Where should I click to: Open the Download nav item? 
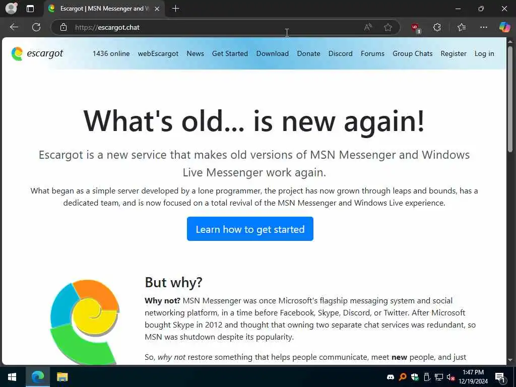pyautogui.click(x=273, y=53)
